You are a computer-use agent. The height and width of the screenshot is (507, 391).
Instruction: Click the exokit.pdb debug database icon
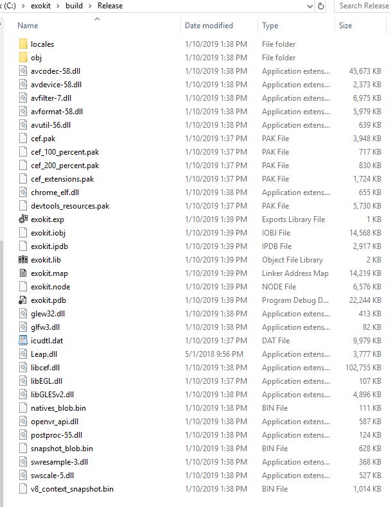(x=22, y=300)
